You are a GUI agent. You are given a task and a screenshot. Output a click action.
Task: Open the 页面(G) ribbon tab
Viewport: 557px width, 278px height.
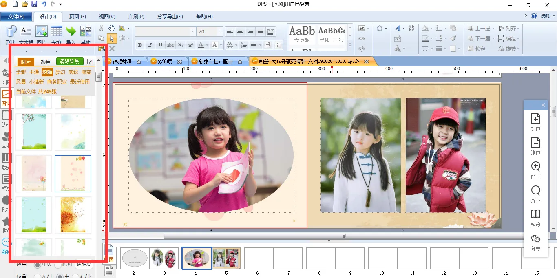[77, 17]
